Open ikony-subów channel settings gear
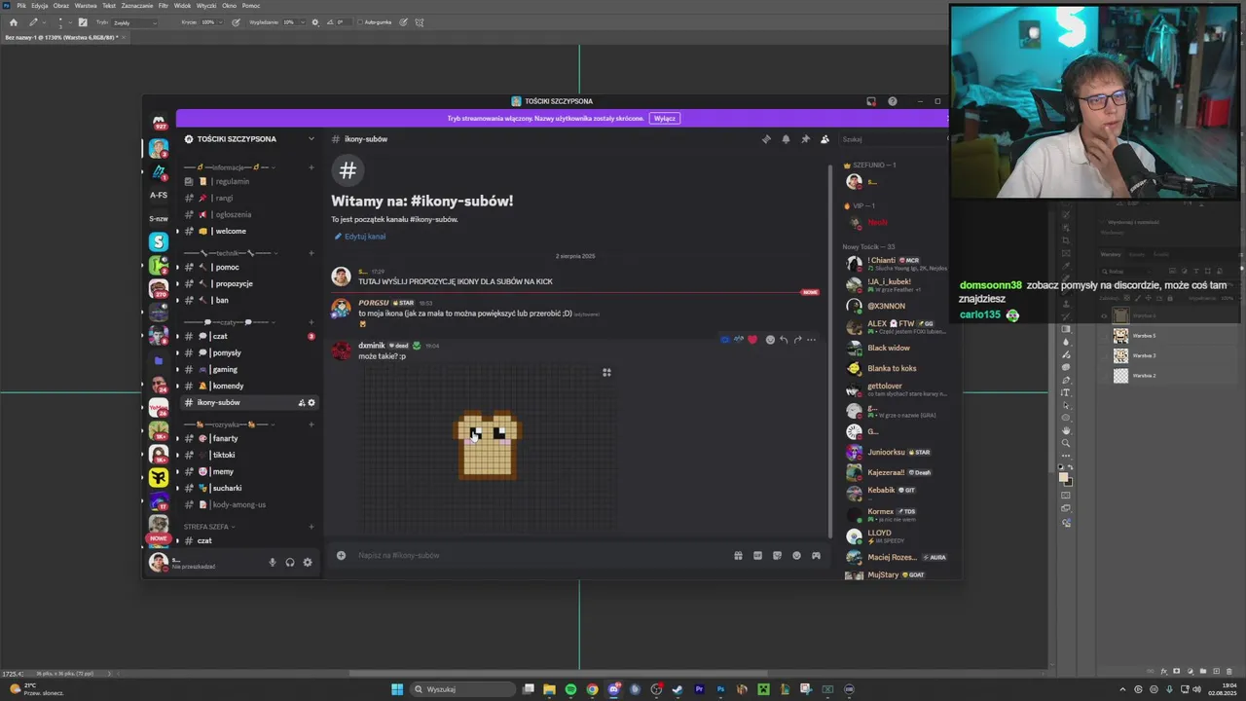The width and height of the screenshot is (1246, 701). click(311, 402)
